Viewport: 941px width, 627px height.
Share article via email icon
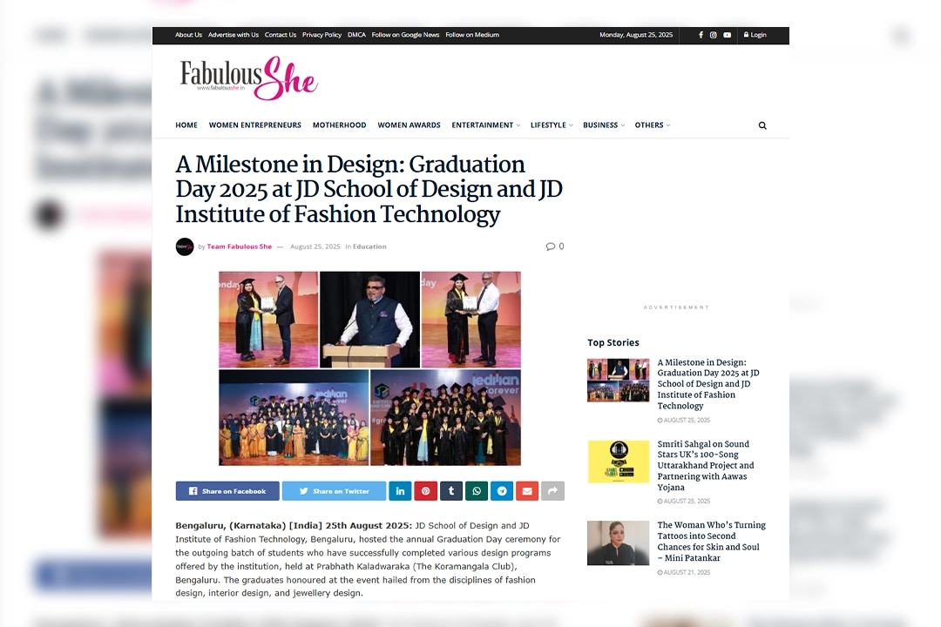coord(527,491)
